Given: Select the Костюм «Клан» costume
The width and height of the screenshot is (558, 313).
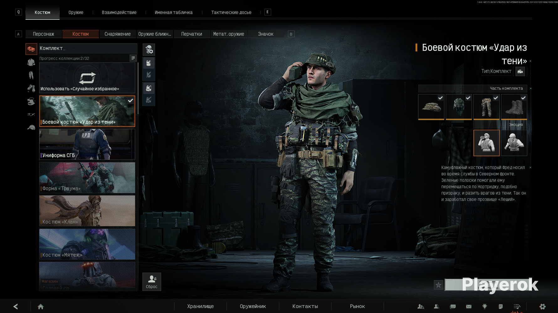Looking at the screenshot, I should pos(87,211).
